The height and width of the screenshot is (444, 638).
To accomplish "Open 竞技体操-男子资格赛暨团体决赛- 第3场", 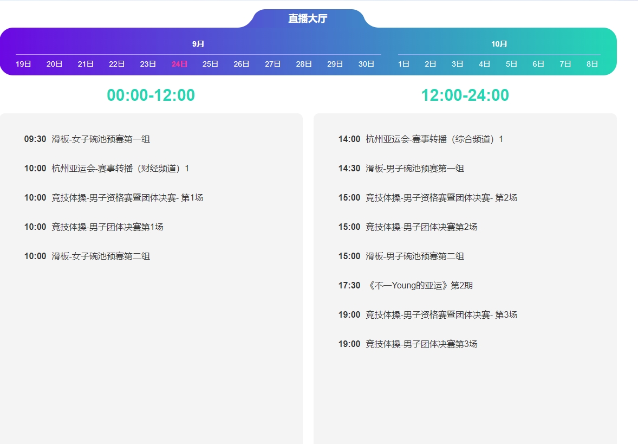I will pyautogui.click(x=441, y=315).
